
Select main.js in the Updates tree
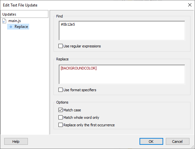click(15, 21)
